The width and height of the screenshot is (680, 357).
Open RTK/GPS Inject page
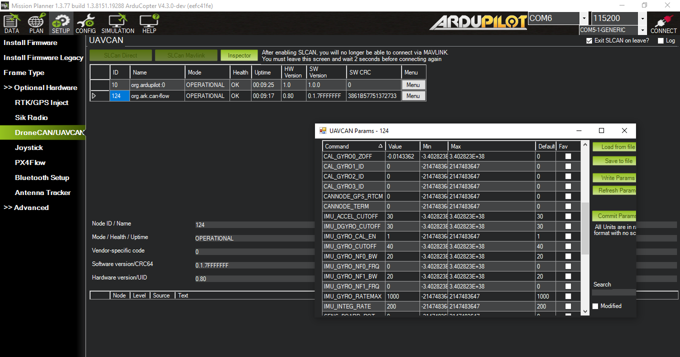41,102
